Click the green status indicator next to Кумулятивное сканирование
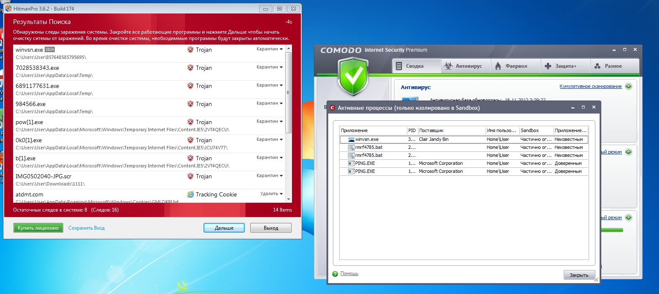Viewport: 659px width, 294px height. (629, 86)
